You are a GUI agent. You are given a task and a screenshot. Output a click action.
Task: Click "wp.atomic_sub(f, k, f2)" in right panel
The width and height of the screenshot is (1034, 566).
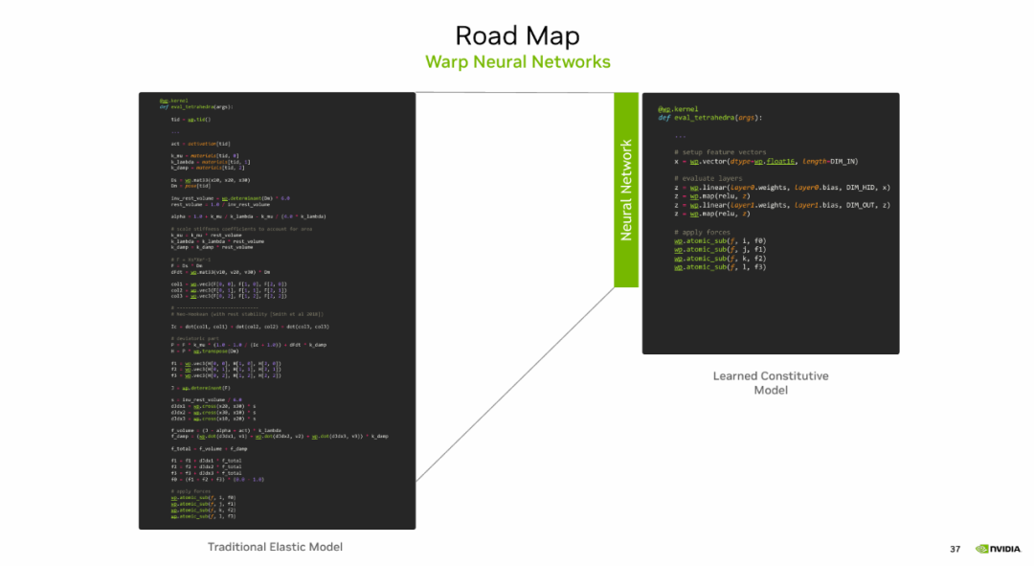click(719, 259)
